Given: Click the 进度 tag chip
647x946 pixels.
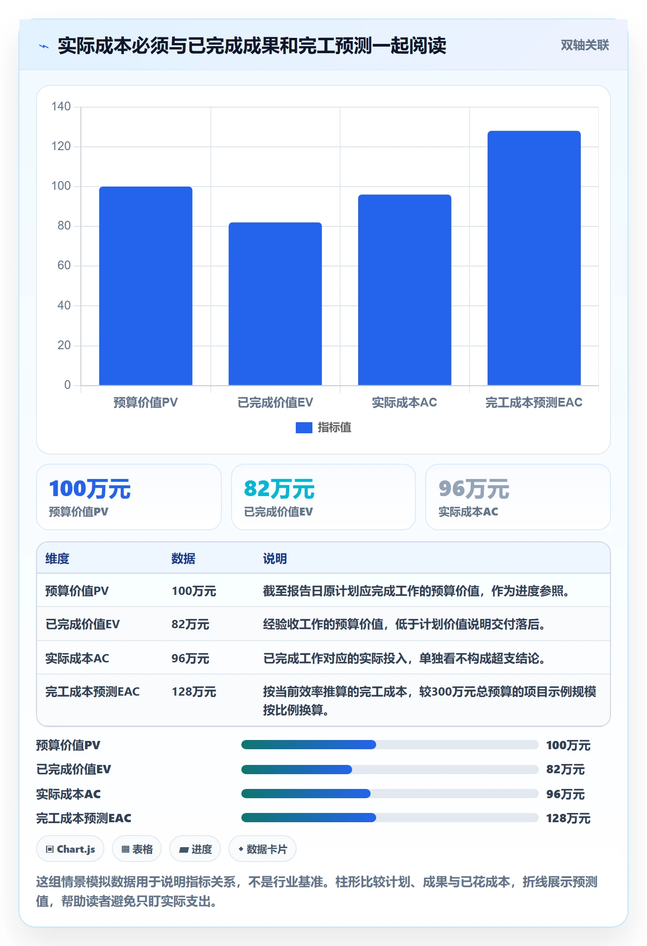Looking at the screenshot, I should point(195,849).
